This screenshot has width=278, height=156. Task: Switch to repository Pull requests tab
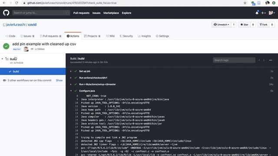pos(50,36)
